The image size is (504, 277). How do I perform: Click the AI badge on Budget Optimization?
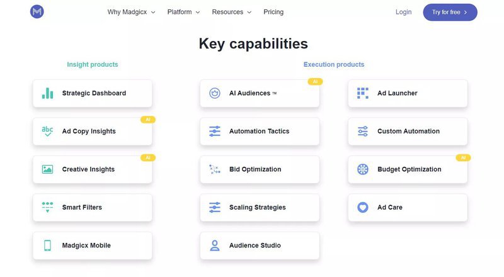463,158
